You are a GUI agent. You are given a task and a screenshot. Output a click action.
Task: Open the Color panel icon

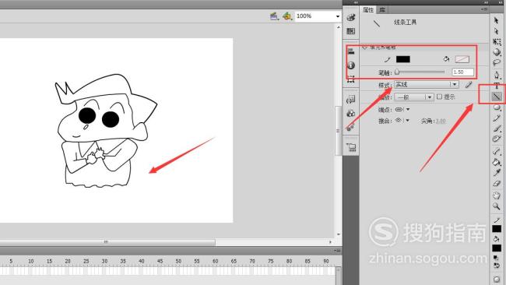[x=351, y=18]
